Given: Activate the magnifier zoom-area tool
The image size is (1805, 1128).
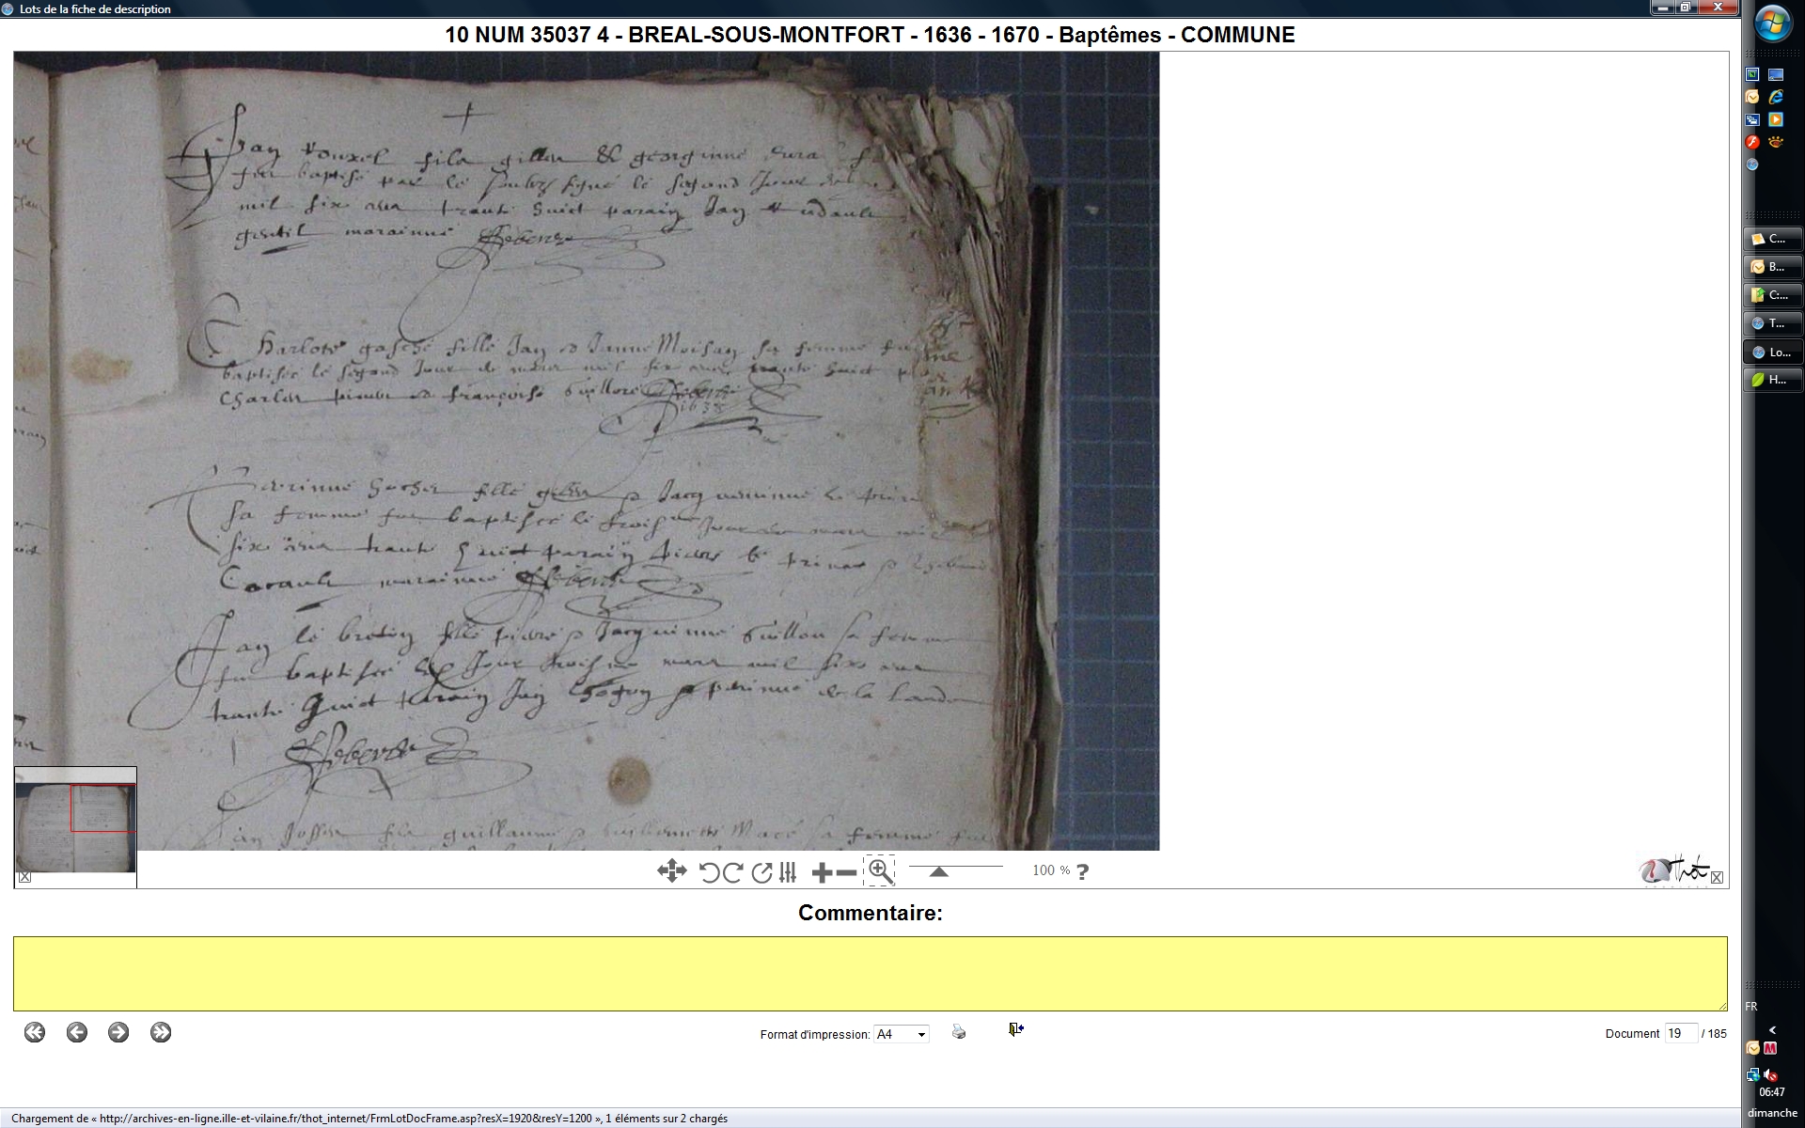Looking at the screenshot, I should 880,871.
